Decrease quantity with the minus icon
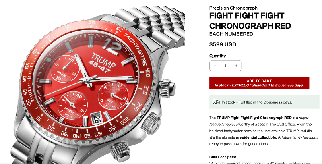The image size is (322, 164). point(215,66)
